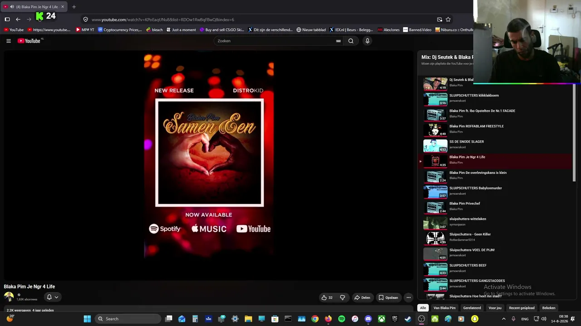Open the Nieuw tabblad bookmark
This screenshot has width=581, height=326.
click(311, 30)
